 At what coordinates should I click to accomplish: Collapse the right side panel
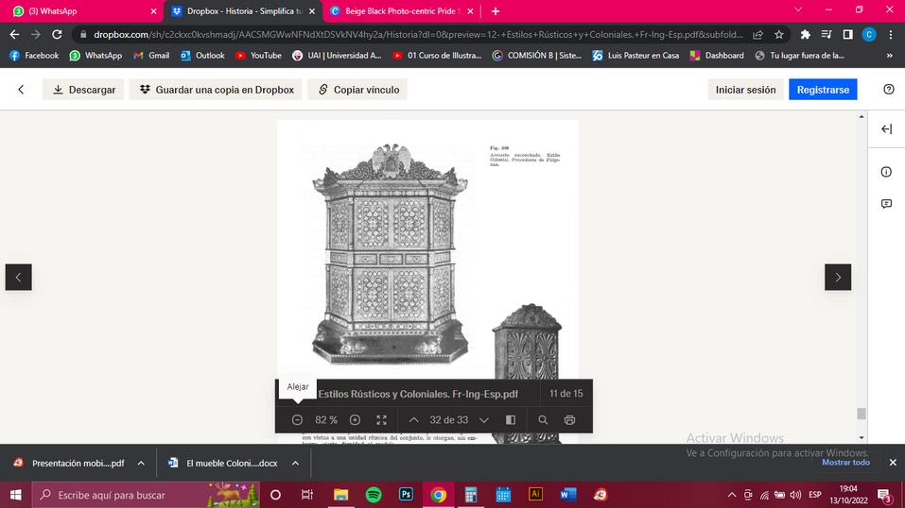(x=886, y=129)
